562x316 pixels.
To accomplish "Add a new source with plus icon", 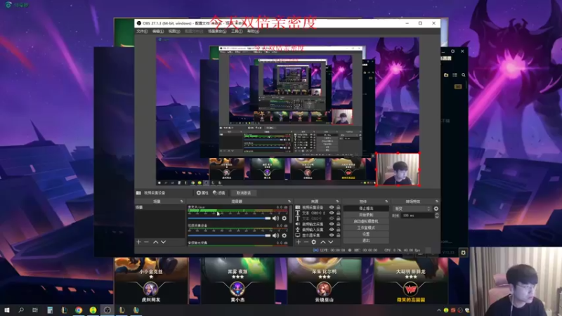I will click(x=298, y=242).
